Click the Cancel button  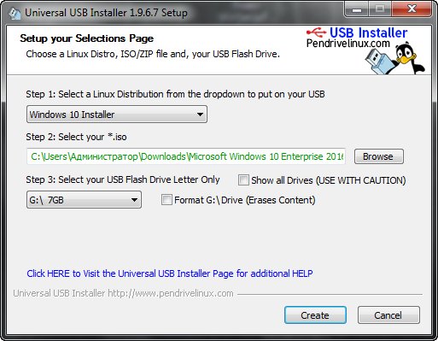[x=388, y=315]
